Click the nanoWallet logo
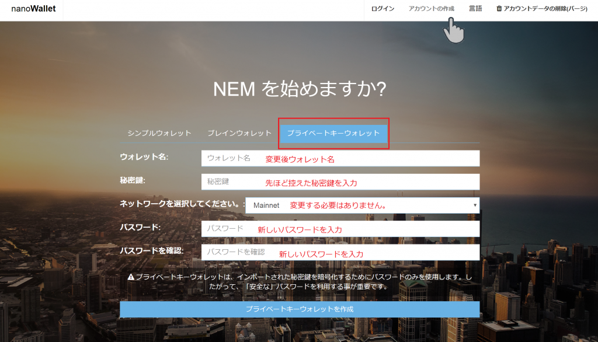This screenshot has height=342, width=598. (33, 8)
